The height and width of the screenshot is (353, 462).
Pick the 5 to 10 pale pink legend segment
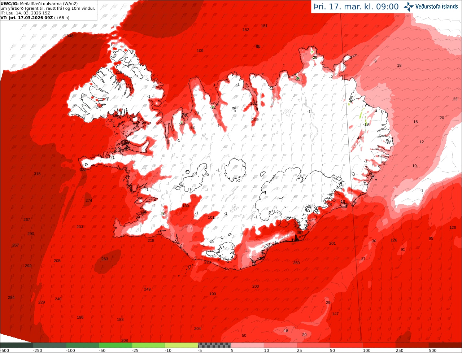tap(247, 345)
